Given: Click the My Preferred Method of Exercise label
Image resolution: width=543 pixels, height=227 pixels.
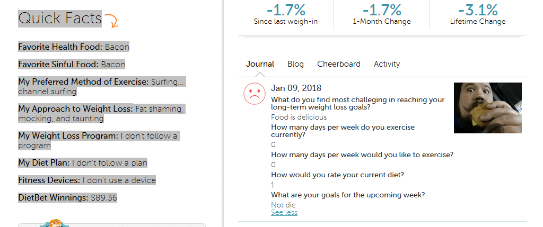Looking at the screenshot, I should coord(83,82).
